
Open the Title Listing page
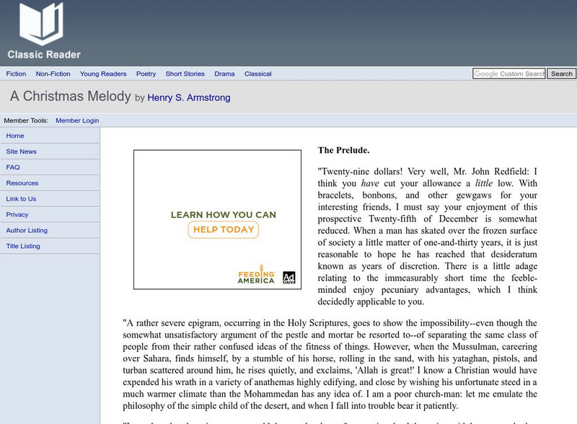tap(23, 246)
